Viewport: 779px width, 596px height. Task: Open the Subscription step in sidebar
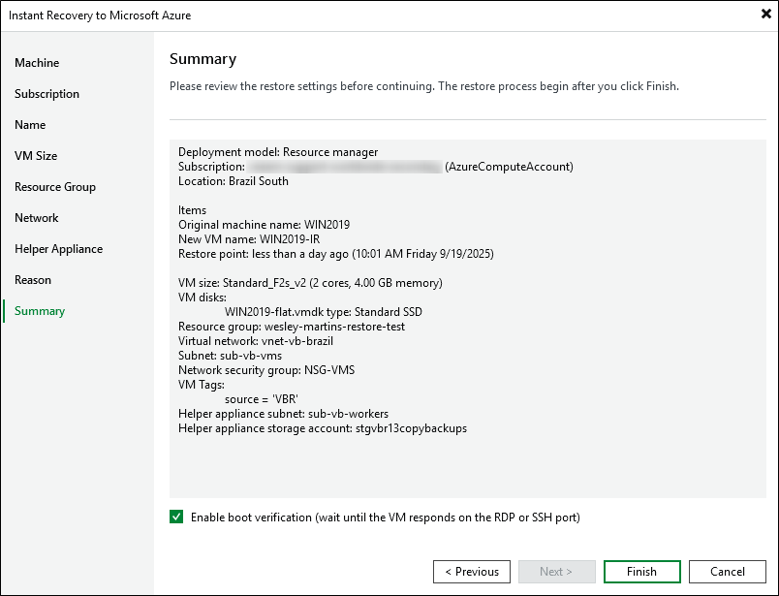[47, 94]
